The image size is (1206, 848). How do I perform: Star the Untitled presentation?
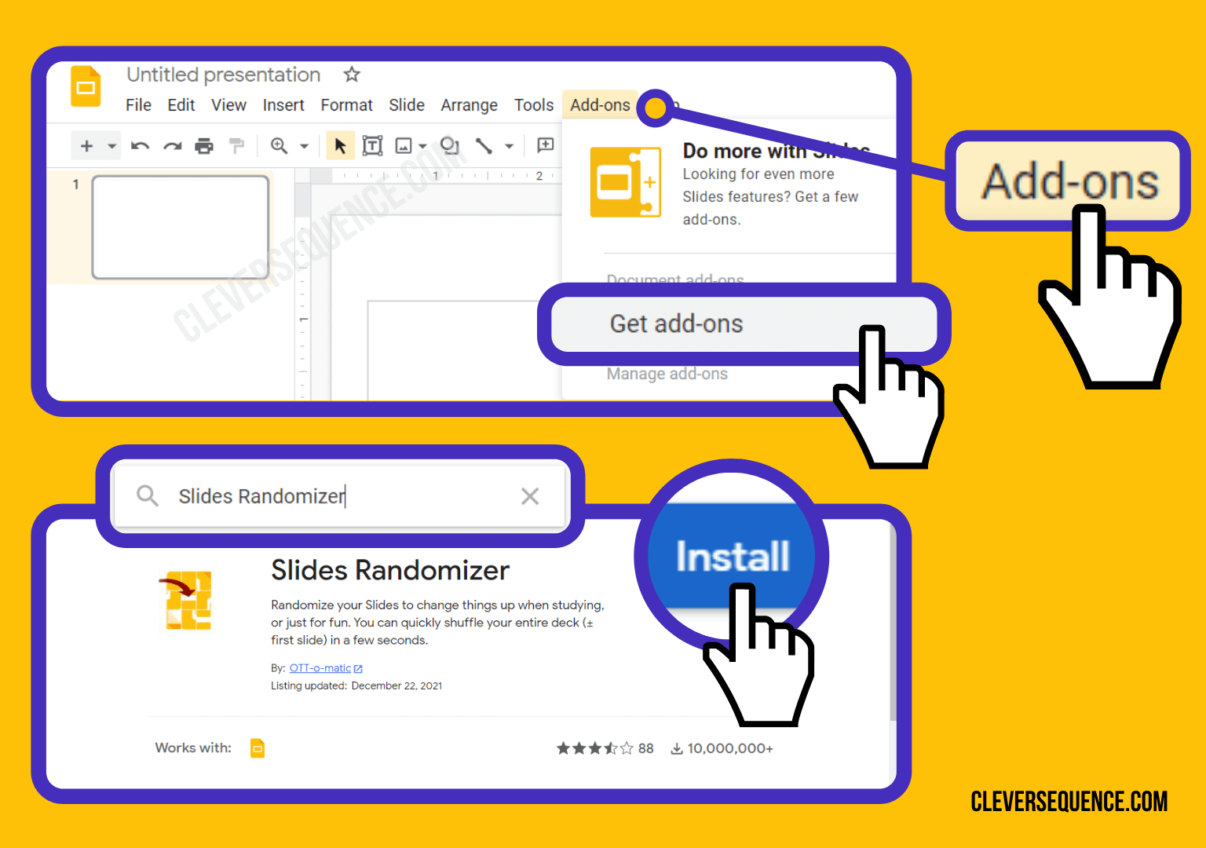pos(351,75)
